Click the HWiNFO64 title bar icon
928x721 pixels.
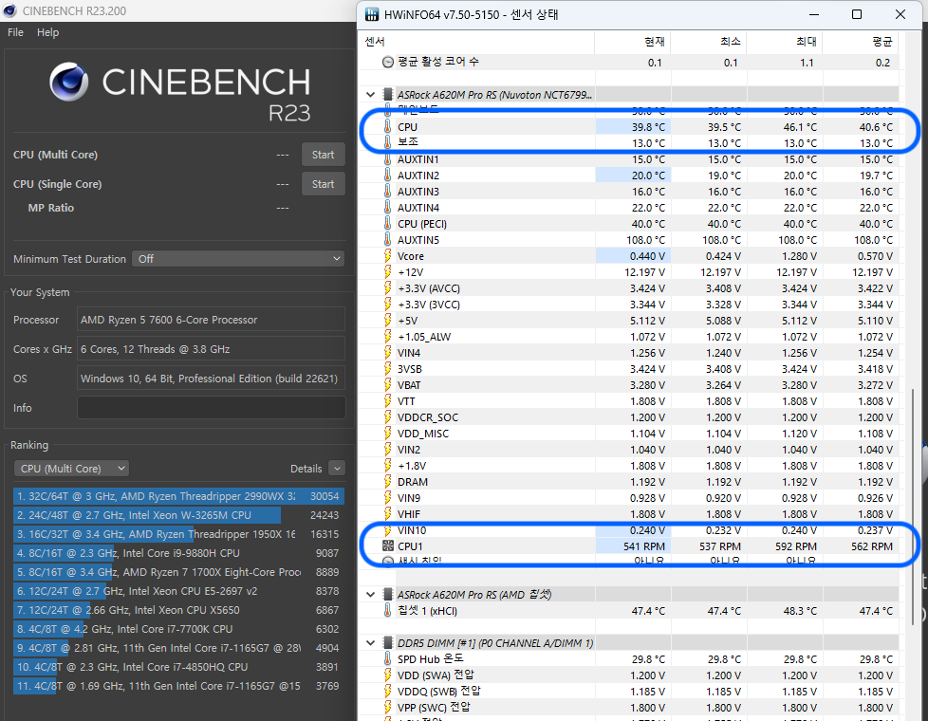pos(372,14)
